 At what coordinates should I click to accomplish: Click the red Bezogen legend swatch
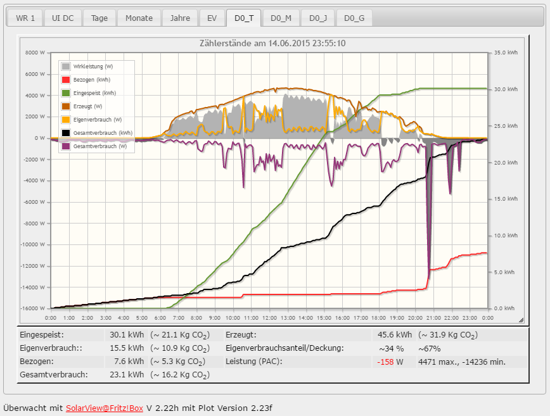pyautogui.click(x=66, y=80)
